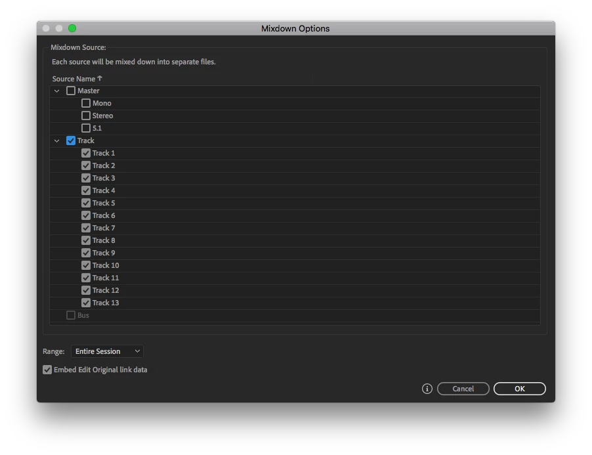
Task: Click the green zoom window button
Action: point(72,28)
